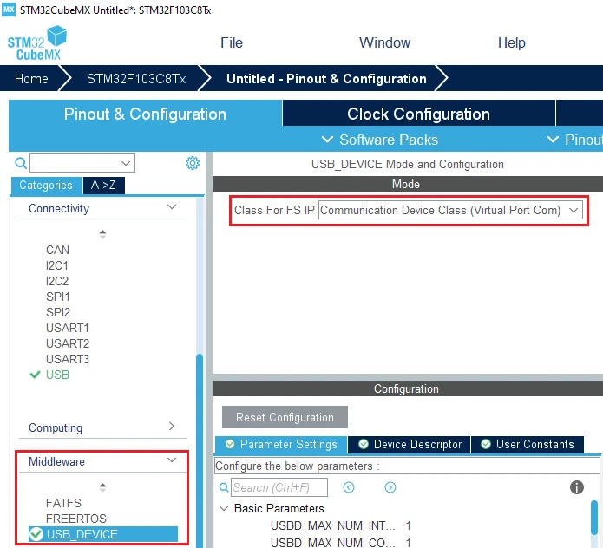This screenshot has width=603, height=548.
Task: Go to previous search result arrow
Action: [x=349, y=487]
